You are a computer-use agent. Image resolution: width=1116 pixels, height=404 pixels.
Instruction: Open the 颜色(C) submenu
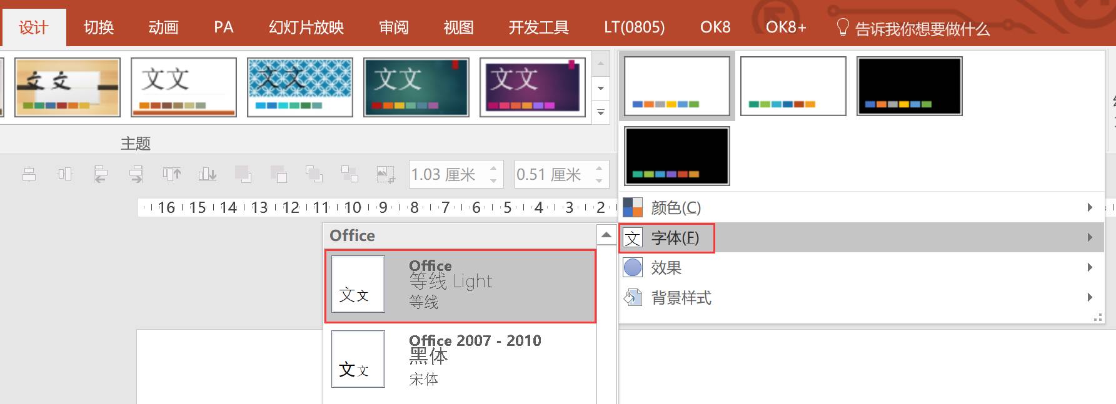point(862,207)
